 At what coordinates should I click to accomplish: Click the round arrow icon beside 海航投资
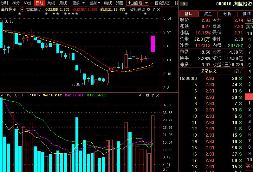(22, 9)
